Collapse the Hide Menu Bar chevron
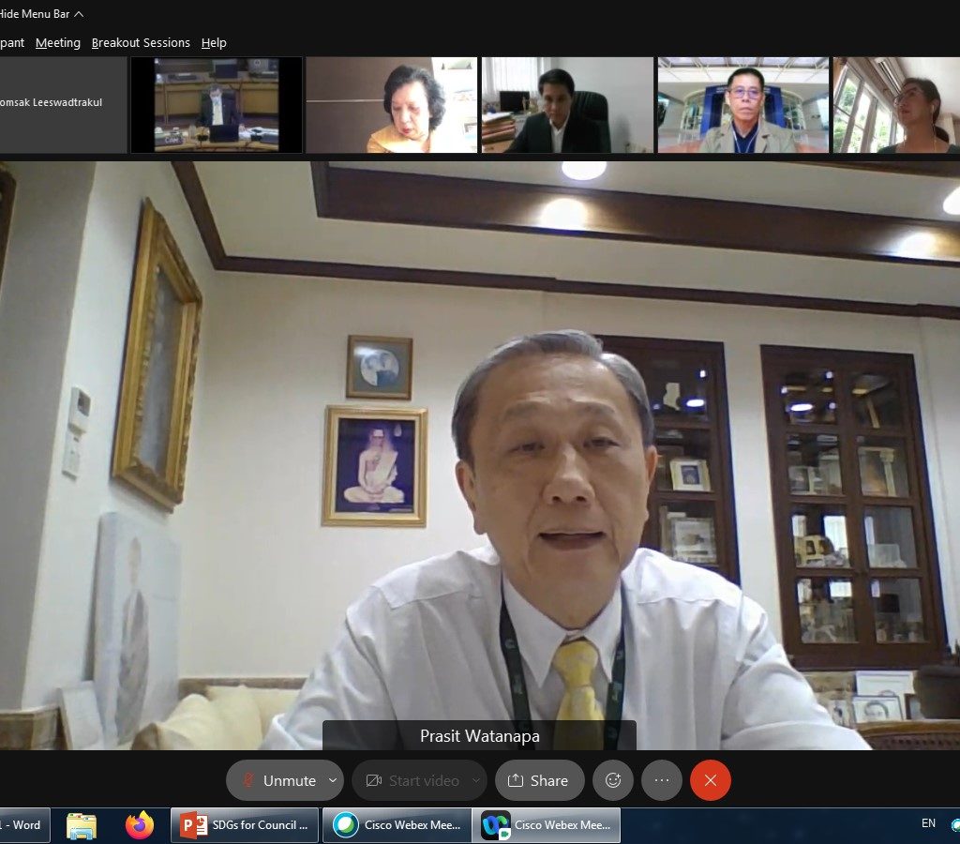This screenshot has width=960, height=844. pyautogui.click(x=79, y=14)
